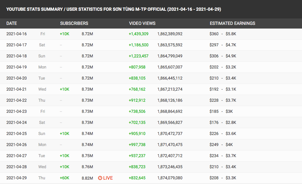Click the 8.75M subscriber value on 2021-04-27
This screenshot has height=184, width=302.
[87, 156]
